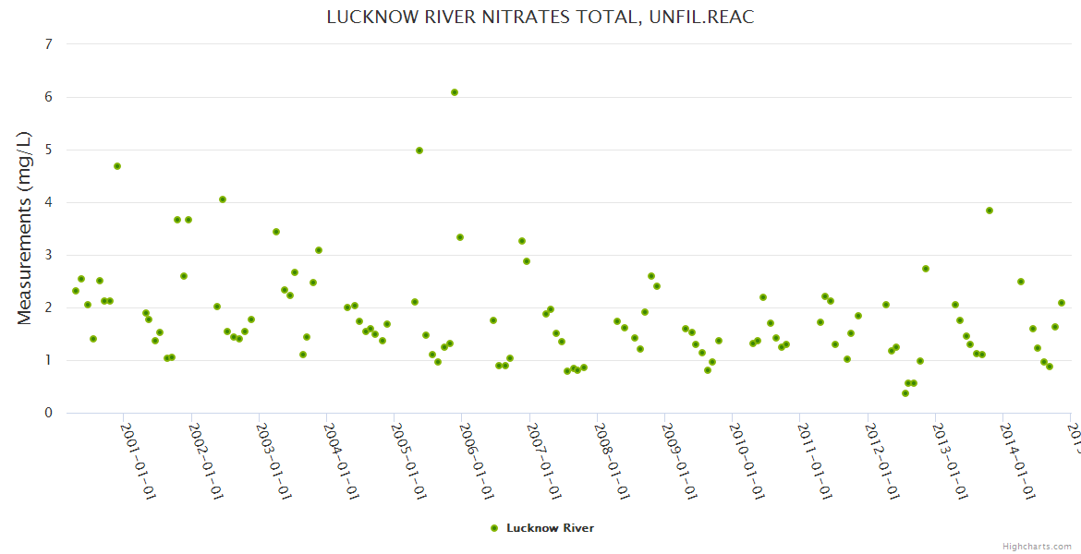The width and height of the screenshot is (1081, 554).
Task: Select the leftmost data point on the chart
Action: coord(76,291)
